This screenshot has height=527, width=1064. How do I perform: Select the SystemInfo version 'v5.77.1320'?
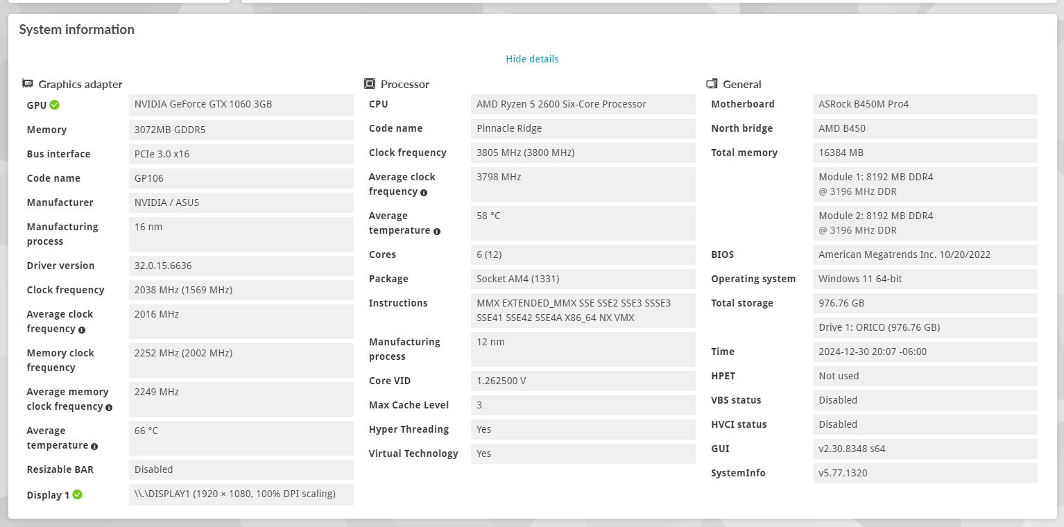point(925,473)
